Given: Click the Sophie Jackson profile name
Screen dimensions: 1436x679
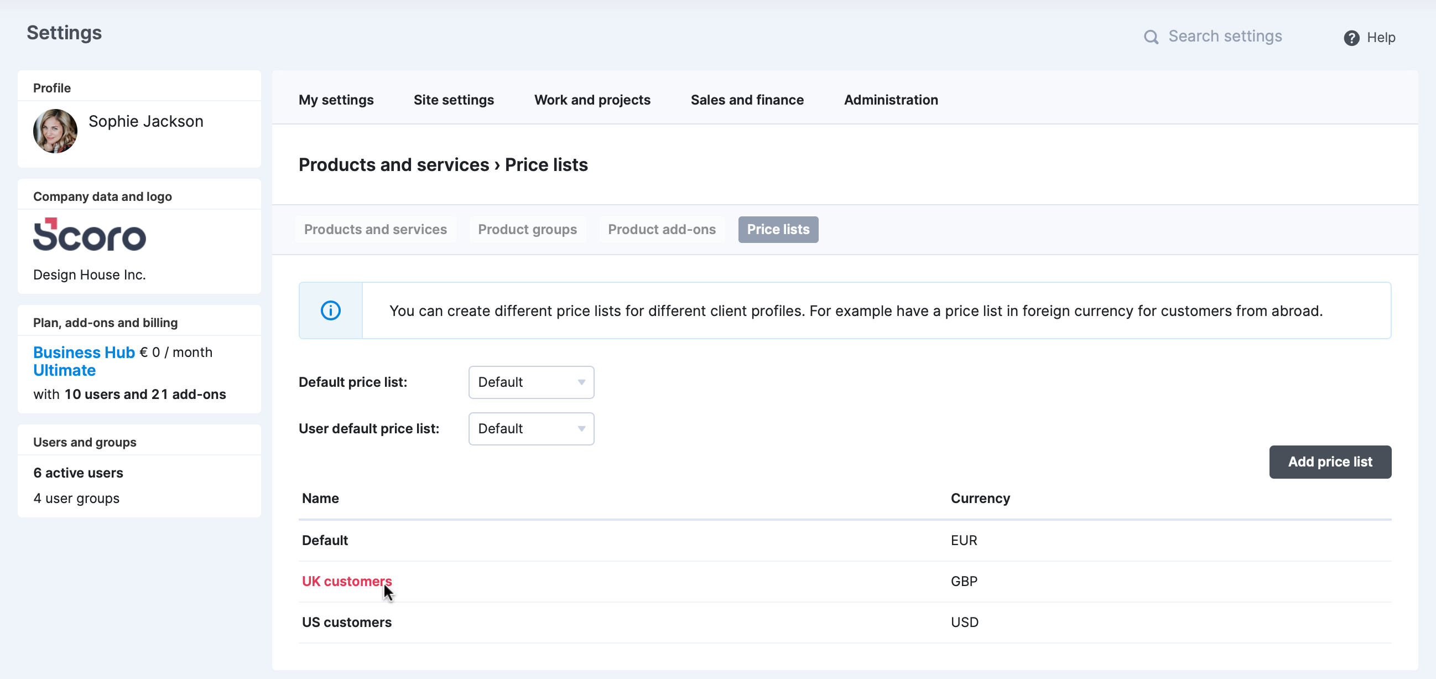Looking at the screenshot, I should pos(146,122).
